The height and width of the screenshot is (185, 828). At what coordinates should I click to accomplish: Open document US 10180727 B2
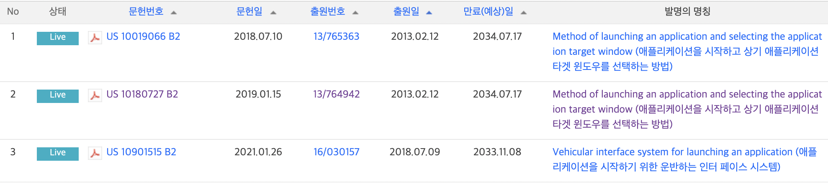[x=142, y=94]
